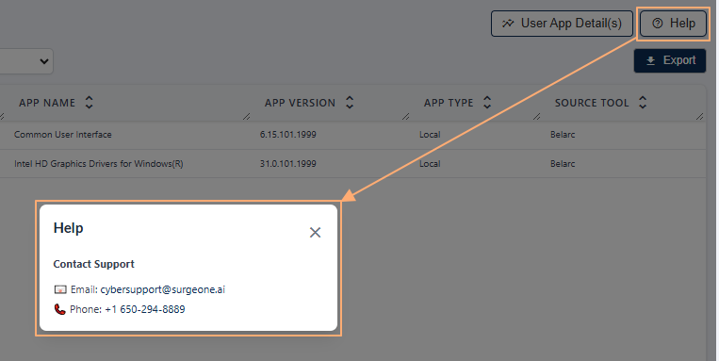
Task: Close the Help dialog with the X
Action: point(315,232)
